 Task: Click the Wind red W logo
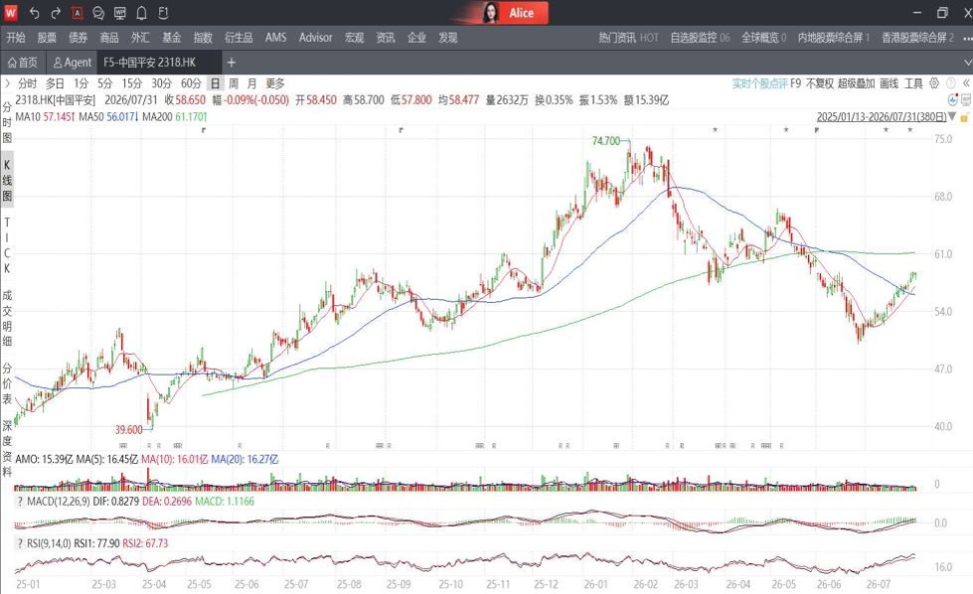[x=11, y=12]
